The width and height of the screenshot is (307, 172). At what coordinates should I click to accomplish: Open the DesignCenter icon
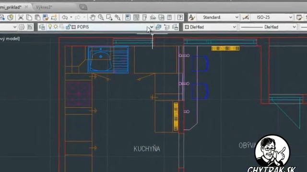click(136, 17)
